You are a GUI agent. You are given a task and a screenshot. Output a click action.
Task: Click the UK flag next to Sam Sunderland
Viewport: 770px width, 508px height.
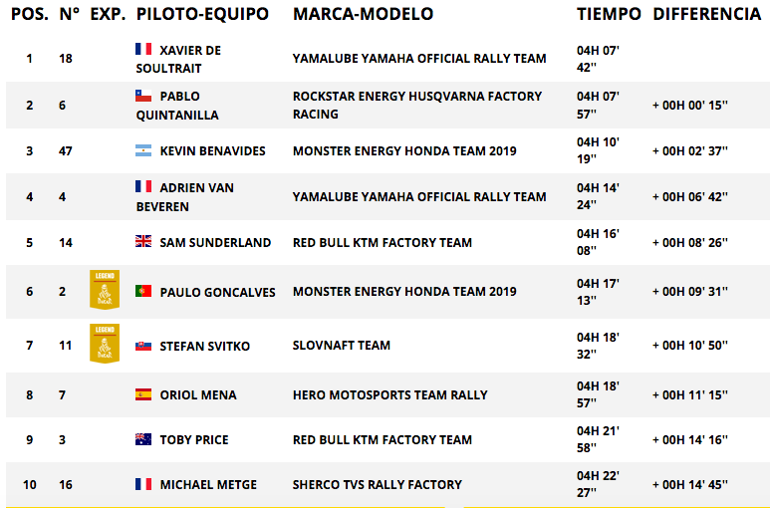point(143,241)
